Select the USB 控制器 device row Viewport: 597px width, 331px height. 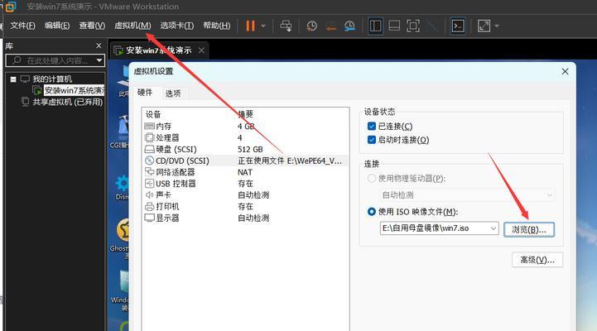point(245,184)
